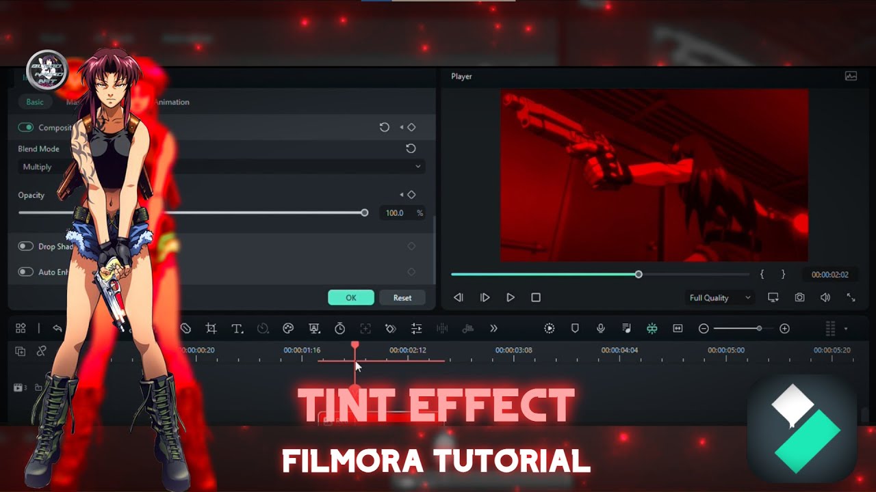This screenshot has width=876, height=492.
Task: Click the red timeline playhead marker
Action: [355, 346]
